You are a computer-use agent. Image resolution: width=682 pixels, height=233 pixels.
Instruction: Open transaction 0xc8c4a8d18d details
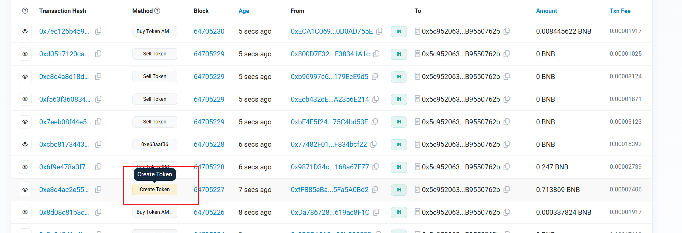point(64,77)
